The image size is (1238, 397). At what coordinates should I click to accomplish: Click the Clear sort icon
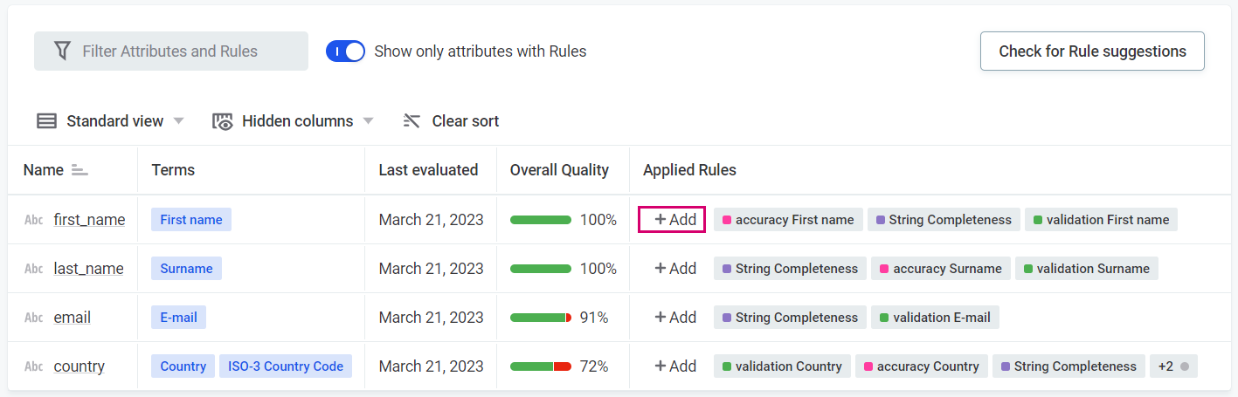pyautogui.click(x=412, y=121)
